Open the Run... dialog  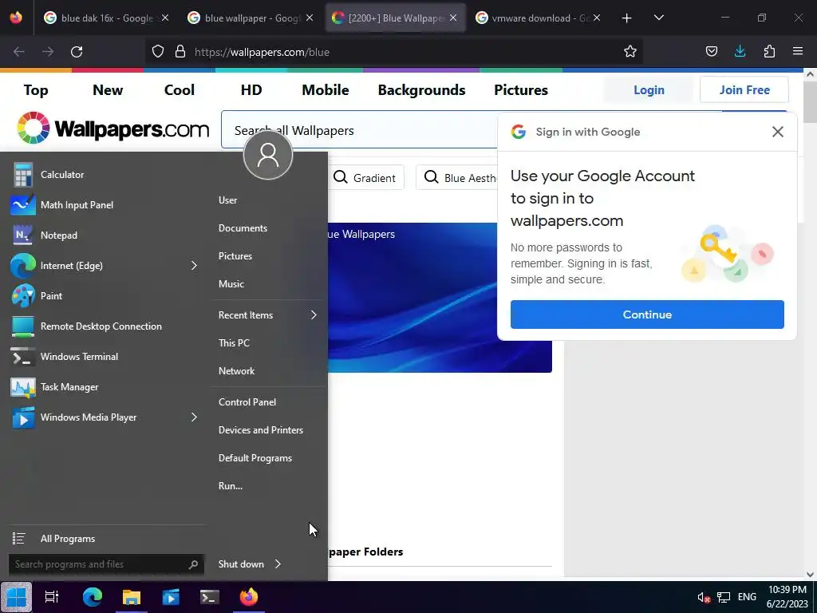coord(231,486)
